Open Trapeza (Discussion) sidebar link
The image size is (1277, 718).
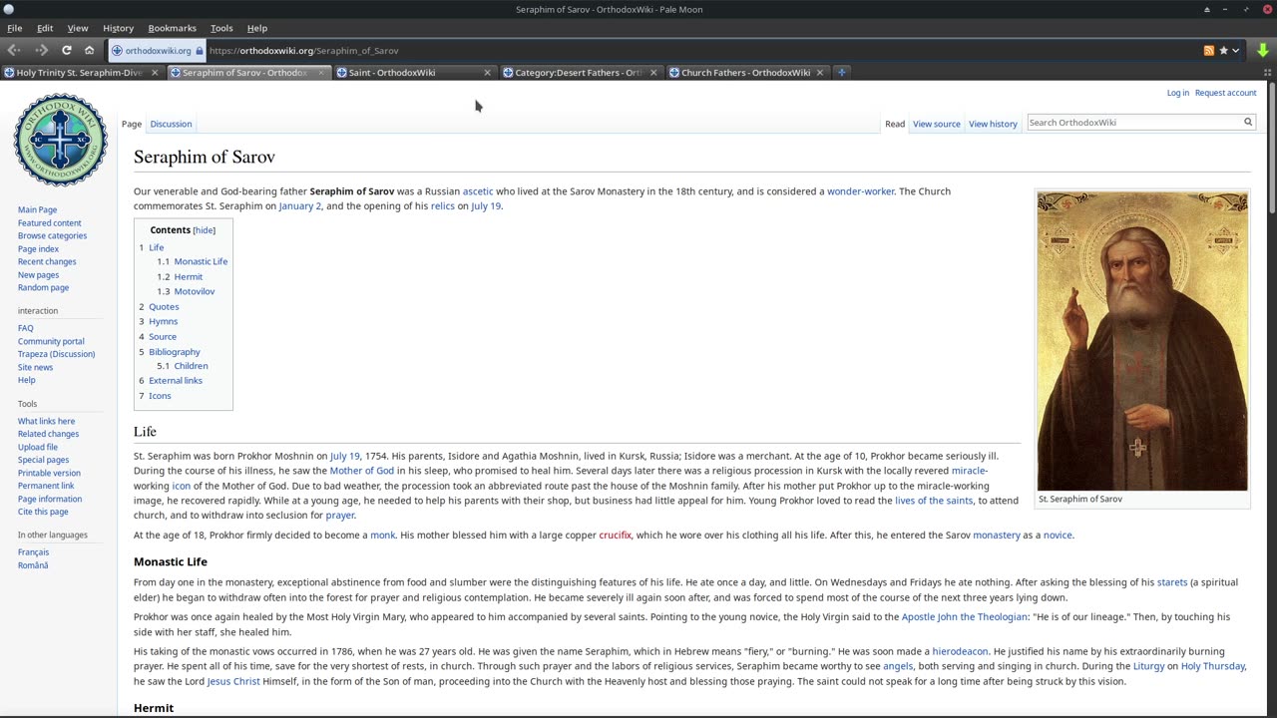[x=56, y=354]
